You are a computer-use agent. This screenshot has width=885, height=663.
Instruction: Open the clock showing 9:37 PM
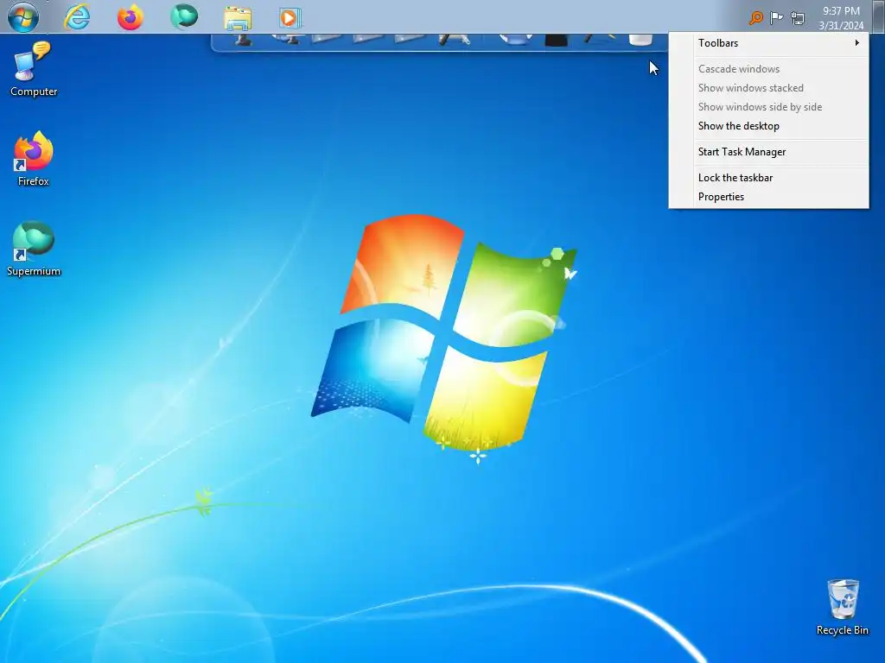click(841, 18)
